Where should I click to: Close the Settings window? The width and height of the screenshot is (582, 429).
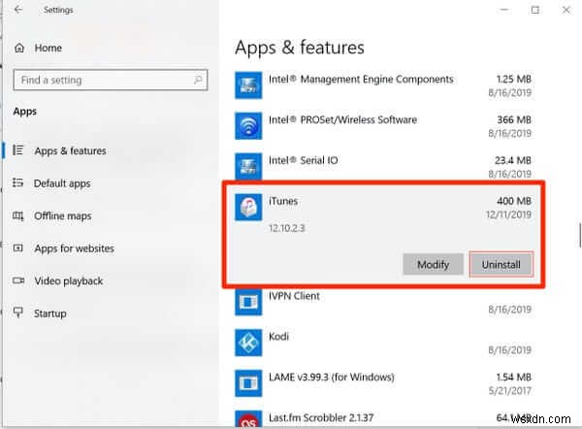pyautogui.click(x=566, y=10)
